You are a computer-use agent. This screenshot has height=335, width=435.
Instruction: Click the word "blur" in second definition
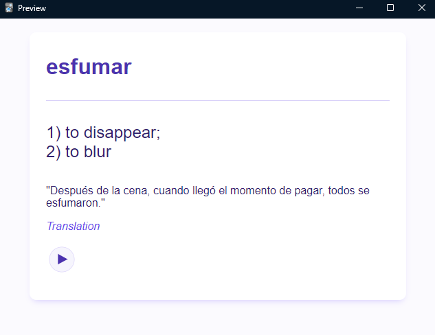pos(97,152)
